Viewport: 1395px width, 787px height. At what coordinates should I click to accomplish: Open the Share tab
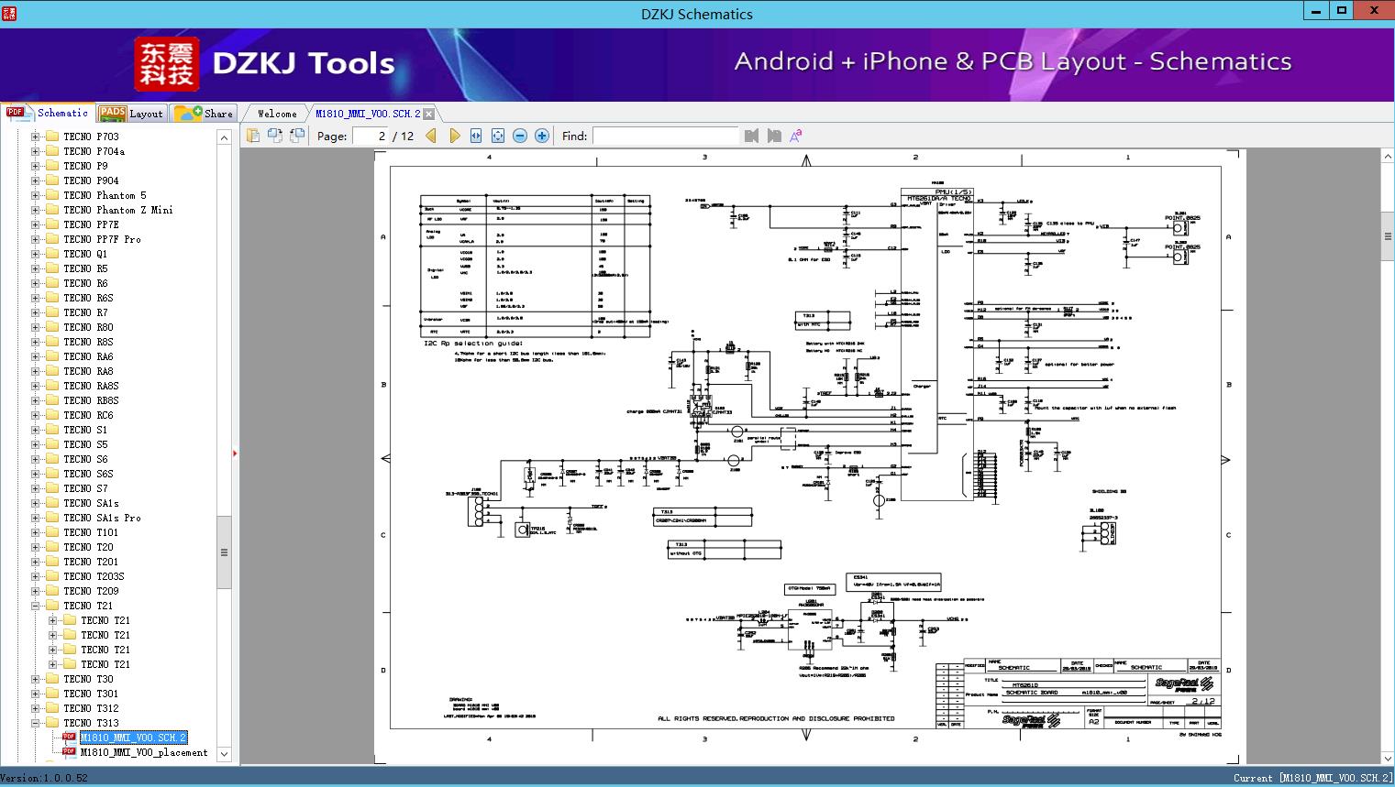[x=204, y=113]
